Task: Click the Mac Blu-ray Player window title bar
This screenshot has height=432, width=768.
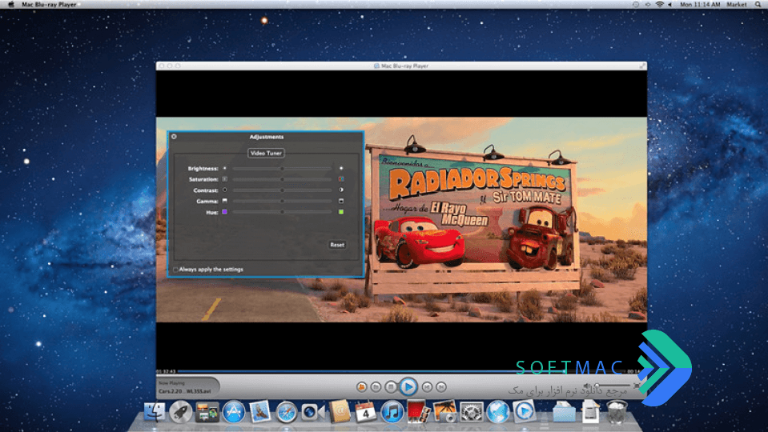Action: coord(401,66)
